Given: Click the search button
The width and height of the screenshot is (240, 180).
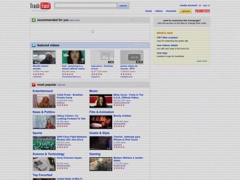Looking at the screenshot, I should pos(123,6).
